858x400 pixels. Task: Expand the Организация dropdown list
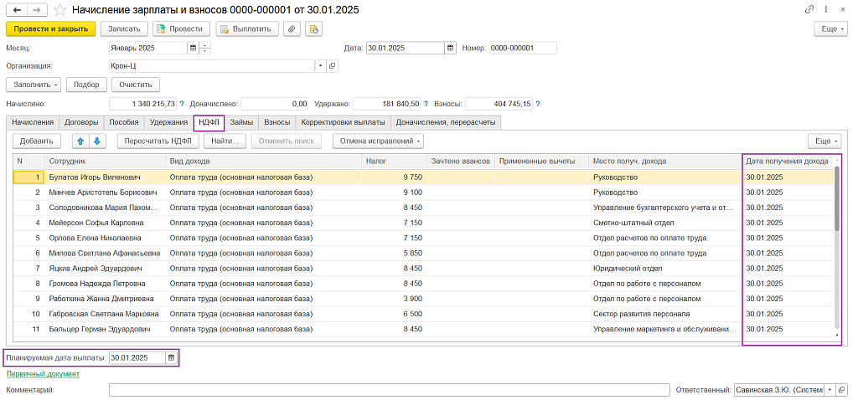pyautogui.click(x=321, y=66)
